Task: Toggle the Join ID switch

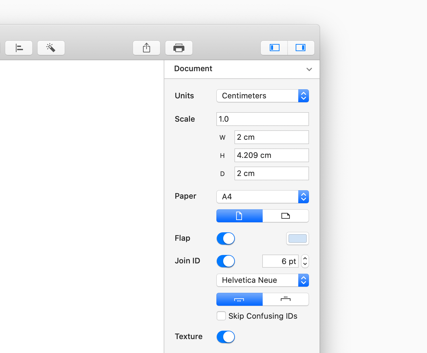Action: coord(226,261)
